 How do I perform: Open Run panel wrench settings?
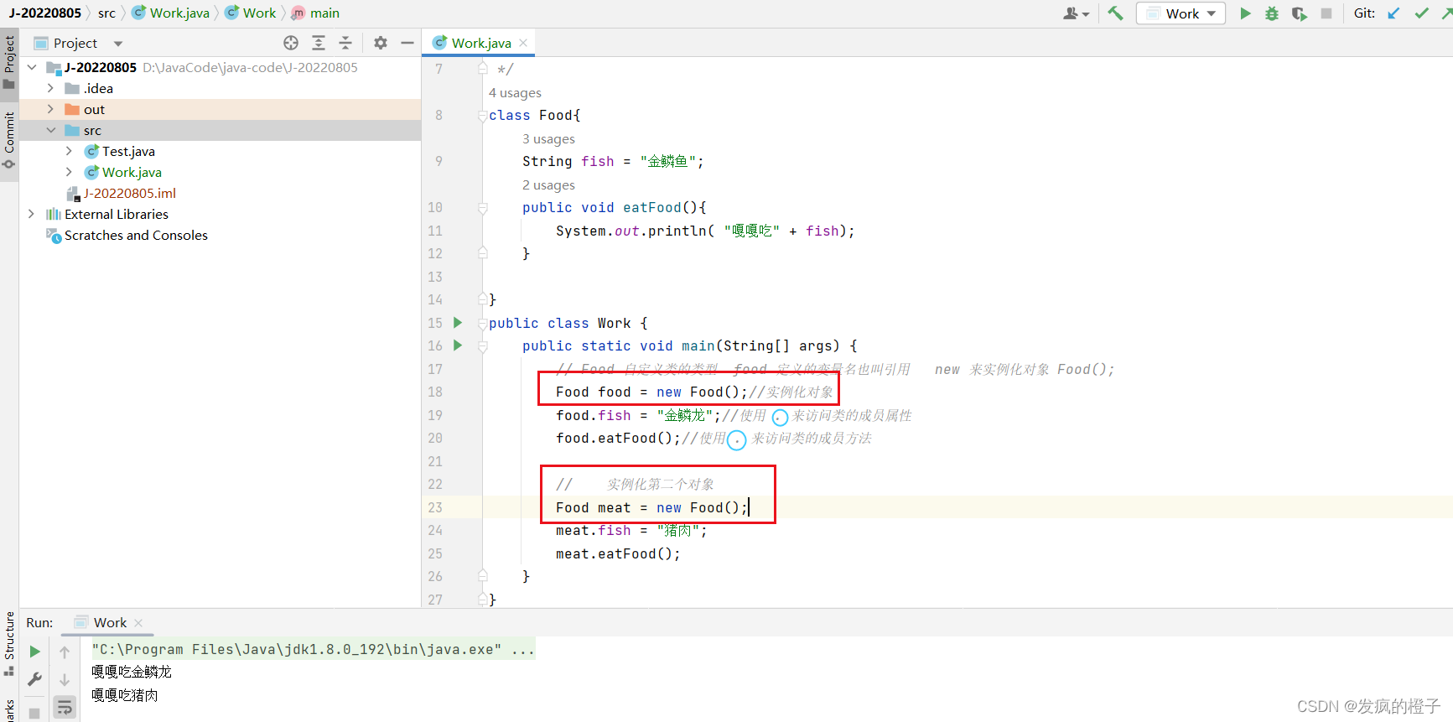34,679
